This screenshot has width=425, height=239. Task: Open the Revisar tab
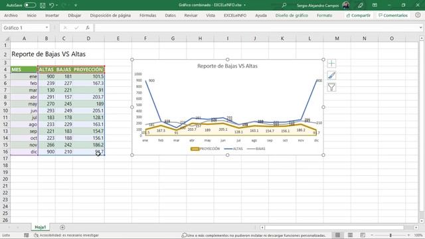[x=191, y=15]
